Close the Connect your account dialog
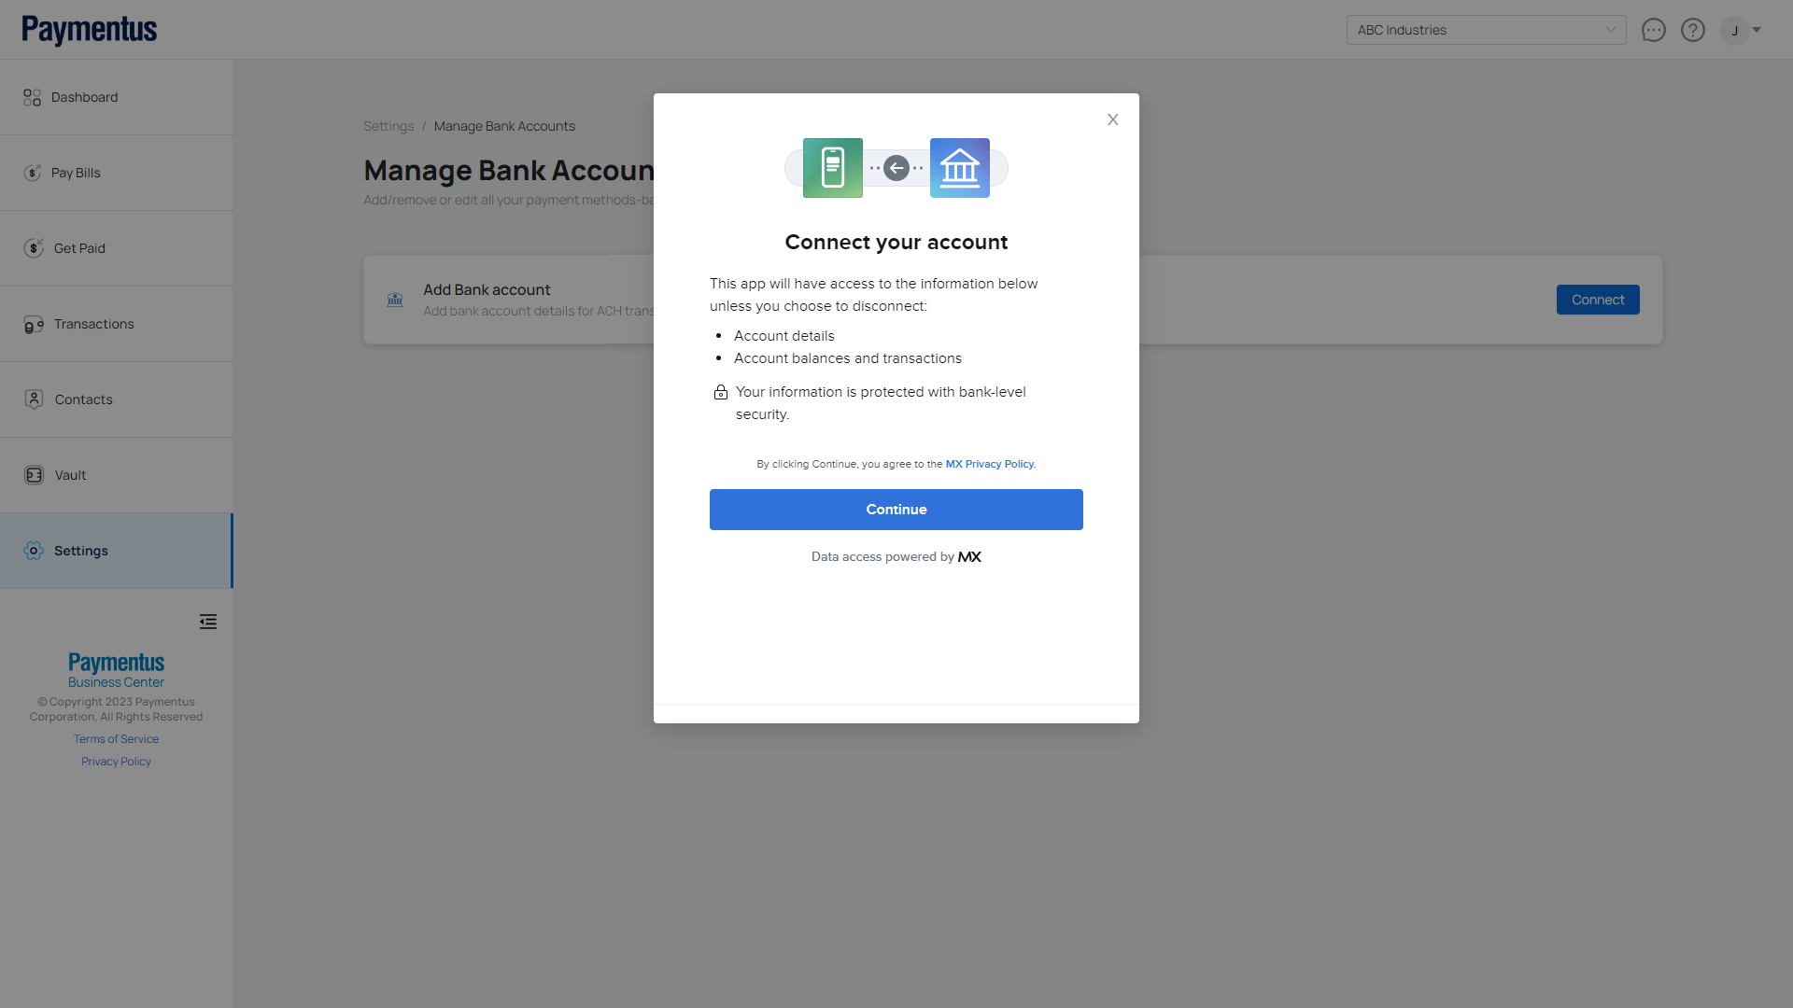Screen dimensions: 1793x1008 pyautogui.click(x=1112, y=119)
